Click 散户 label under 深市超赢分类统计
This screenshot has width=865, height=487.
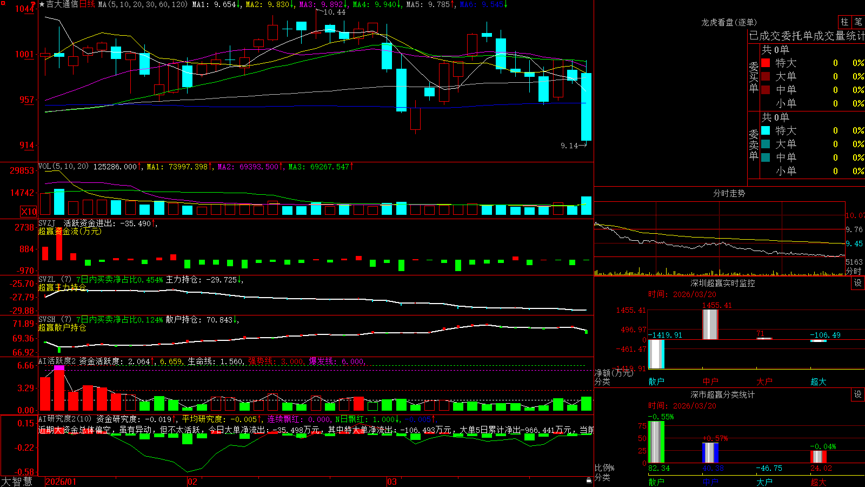656,482
